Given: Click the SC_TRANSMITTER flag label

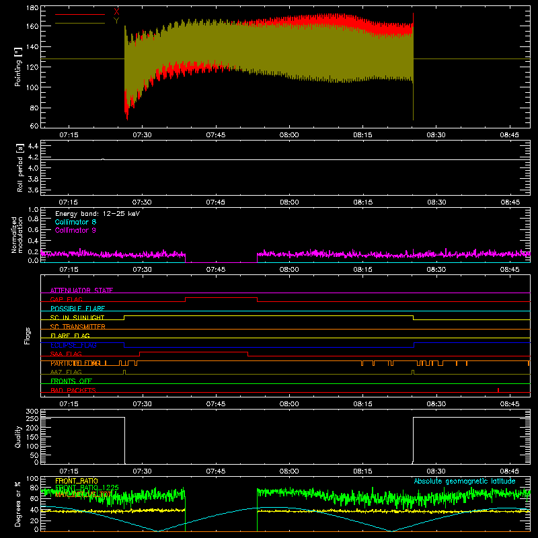Looking at the screenshot, I should 78,327.
